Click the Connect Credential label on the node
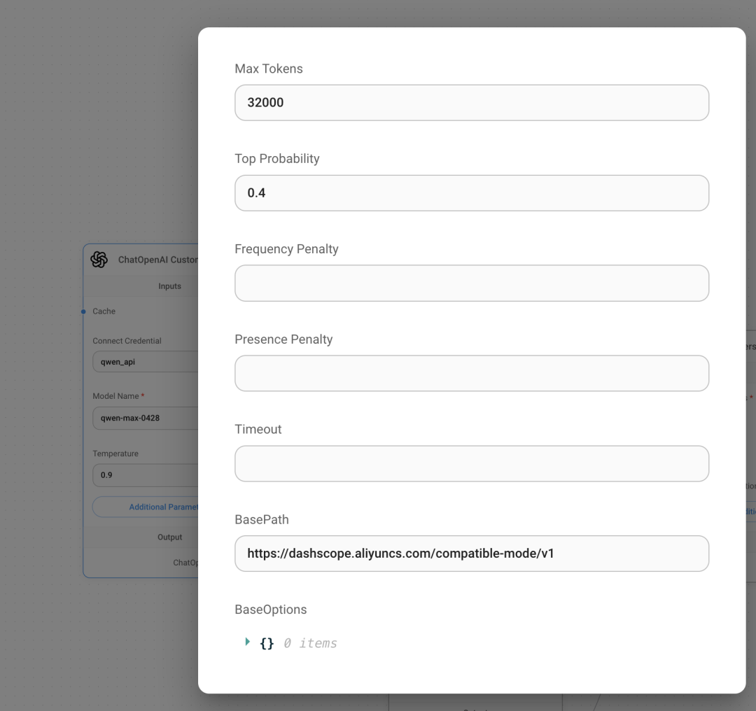Viewport: 756px width, 711px height. pos(127,341)
